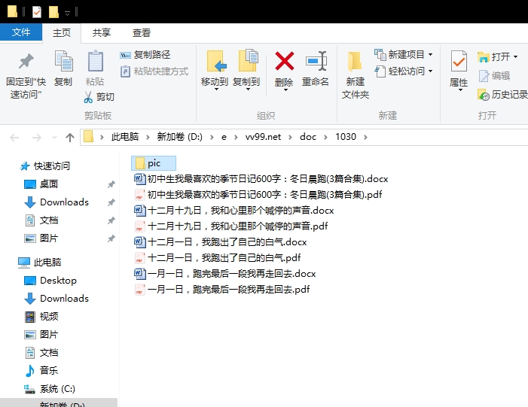This screenshot has width=528, height=407.
Task: Select the pic folder
Action: point(154,163)
